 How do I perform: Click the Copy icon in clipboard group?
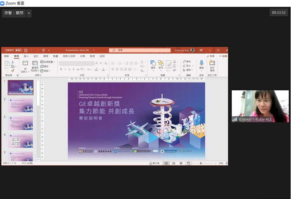click(x=13, y=66)
